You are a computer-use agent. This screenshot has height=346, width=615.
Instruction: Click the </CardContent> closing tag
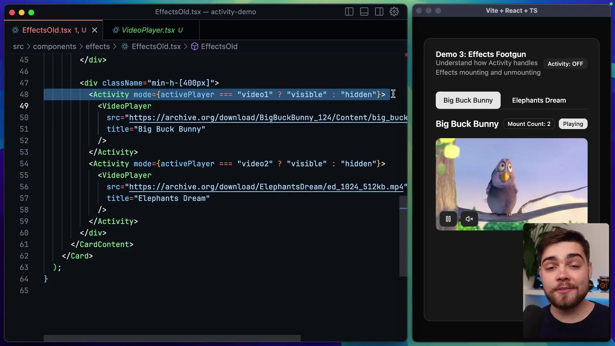coord(102,244)
